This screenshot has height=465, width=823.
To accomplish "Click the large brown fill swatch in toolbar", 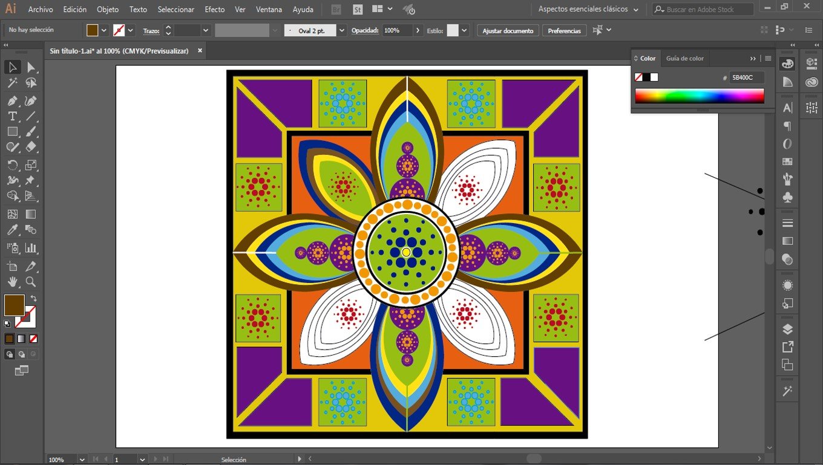I will coord(15,305).
